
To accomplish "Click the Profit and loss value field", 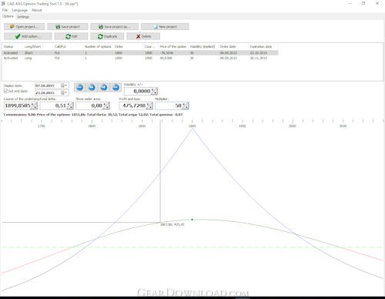I will 133,106.
